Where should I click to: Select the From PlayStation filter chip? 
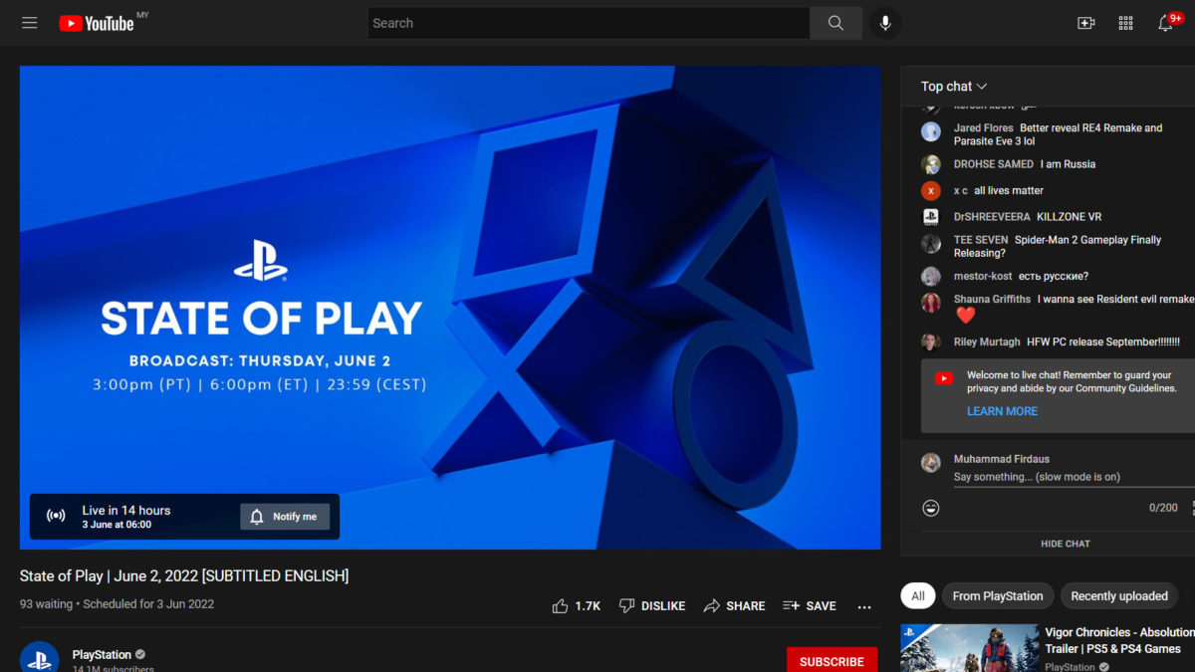click(997, 596)
